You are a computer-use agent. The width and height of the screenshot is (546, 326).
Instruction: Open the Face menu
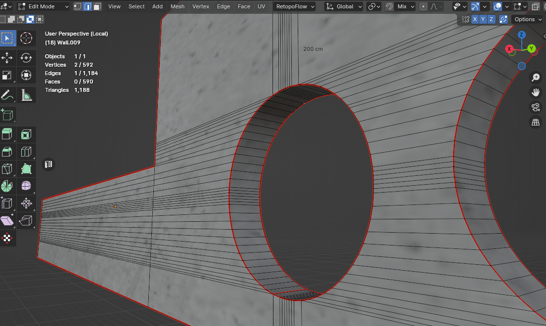click(x=244, y=6)
